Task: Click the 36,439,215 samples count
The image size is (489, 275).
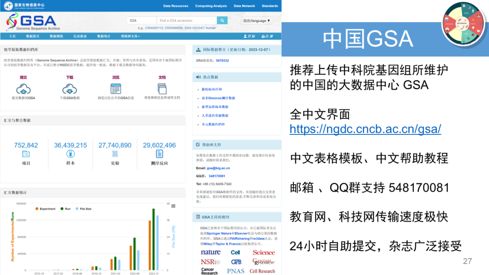Action: pyautogui.click(x=71, y=145)
